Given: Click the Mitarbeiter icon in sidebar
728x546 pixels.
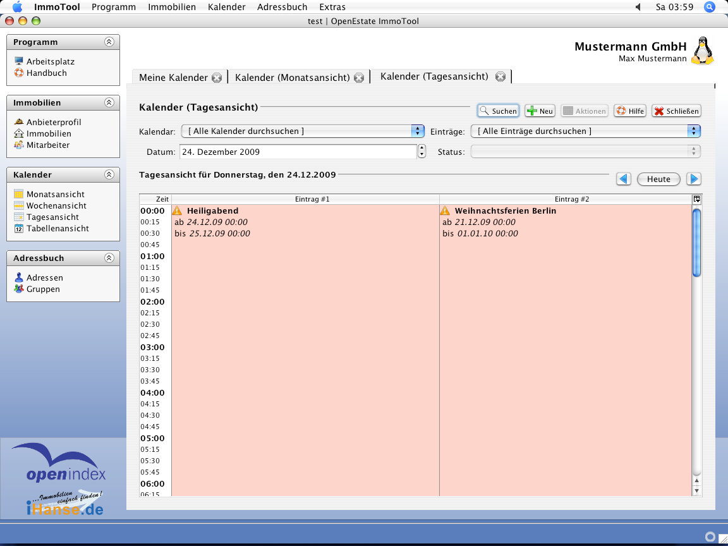Looking at the screenshot, I should 19,145.
